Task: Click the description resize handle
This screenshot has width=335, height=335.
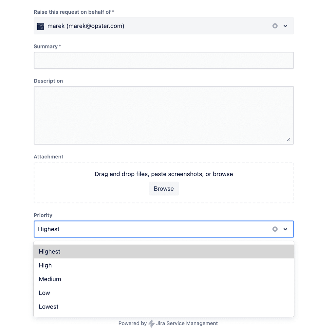Action: coord(288,139)
